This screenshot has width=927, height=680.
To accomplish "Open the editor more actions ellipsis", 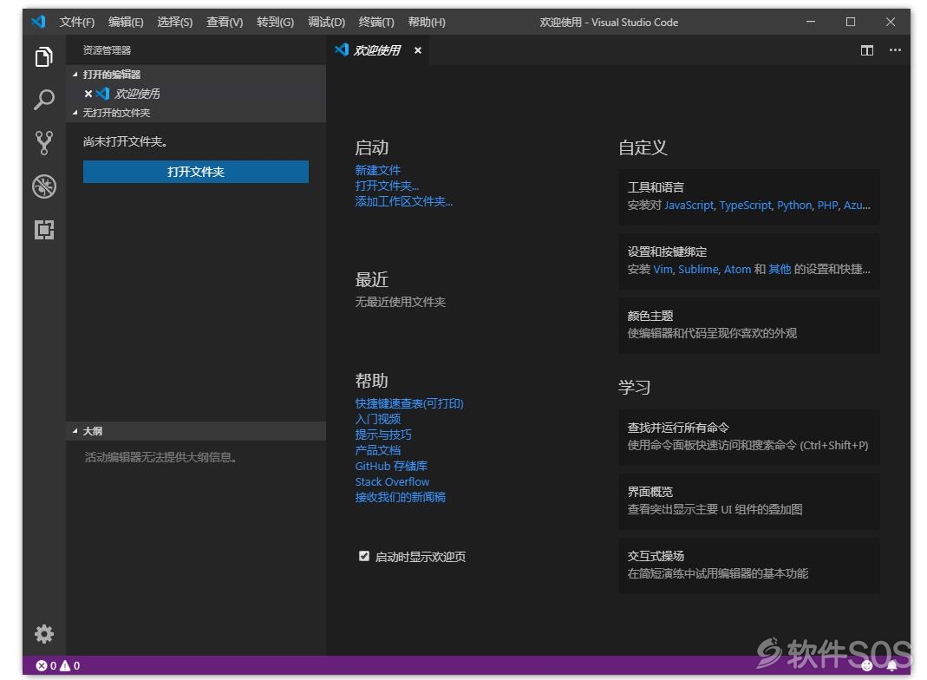I will pos(895,50).
